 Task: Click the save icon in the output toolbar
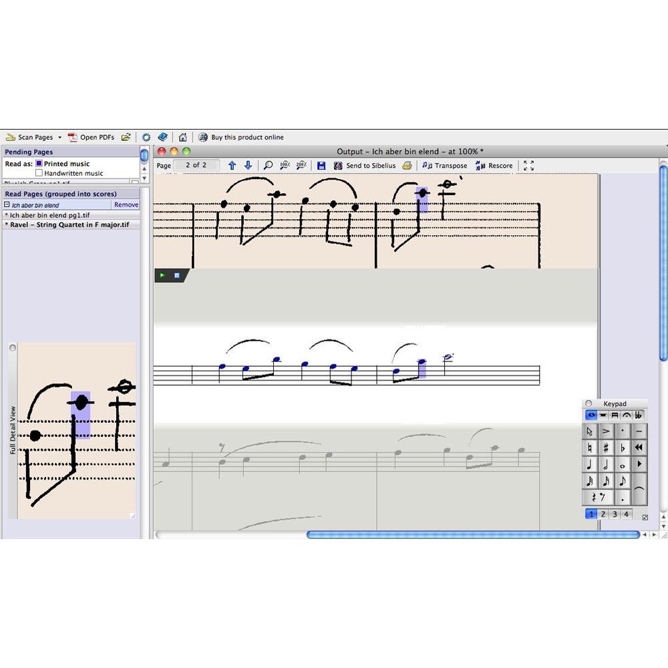point(322,165)
